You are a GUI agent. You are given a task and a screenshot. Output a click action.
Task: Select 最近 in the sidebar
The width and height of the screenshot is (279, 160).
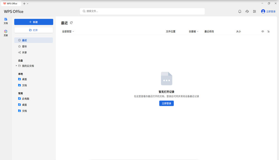click(33, 40)
